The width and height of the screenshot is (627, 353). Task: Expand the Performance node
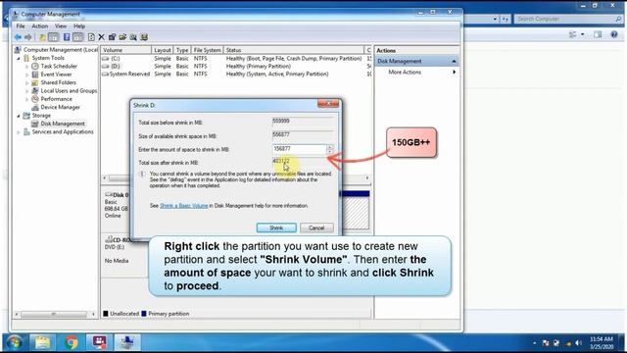[27, 99]
